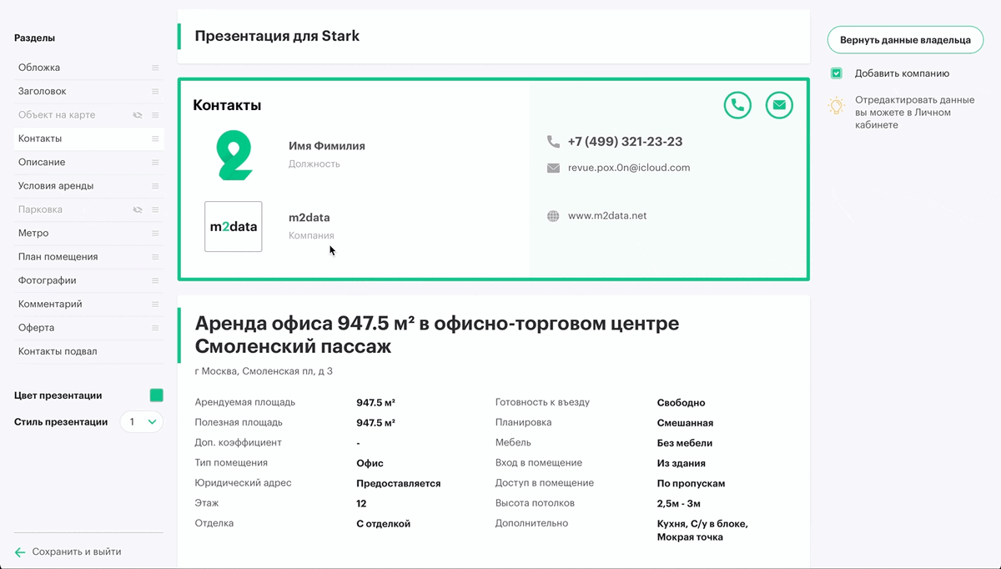Toggle visibility of Объект на карте section

click(x=136, y=115)
